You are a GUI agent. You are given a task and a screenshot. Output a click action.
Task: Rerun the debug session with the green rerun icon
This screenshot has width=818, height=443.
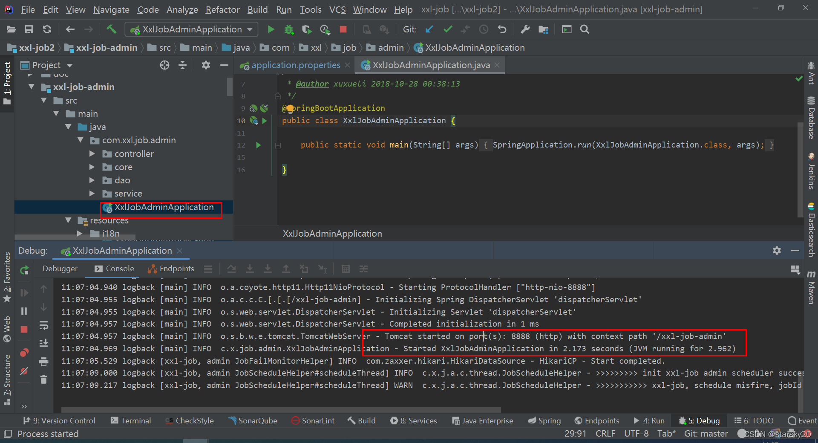point(24,270)
